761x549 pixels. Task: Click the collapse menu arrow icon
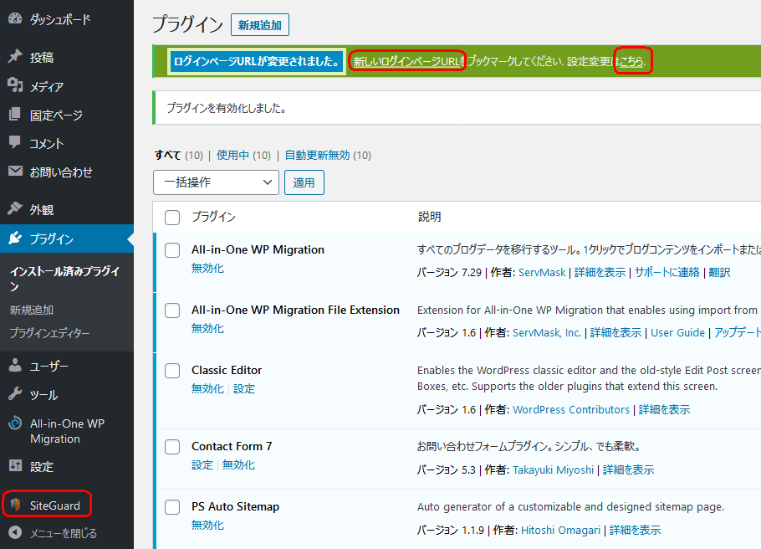(x=15, y=532)
